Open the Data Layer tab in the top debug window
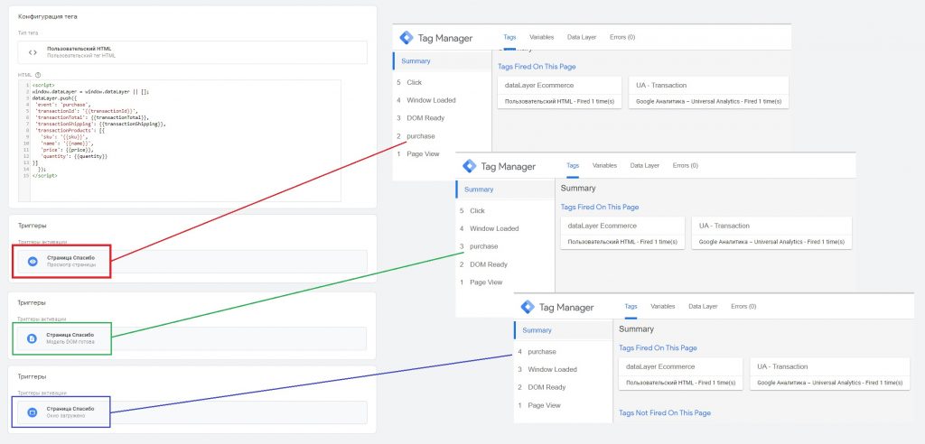This screenshot has height=444, width=925. point(582,37)
